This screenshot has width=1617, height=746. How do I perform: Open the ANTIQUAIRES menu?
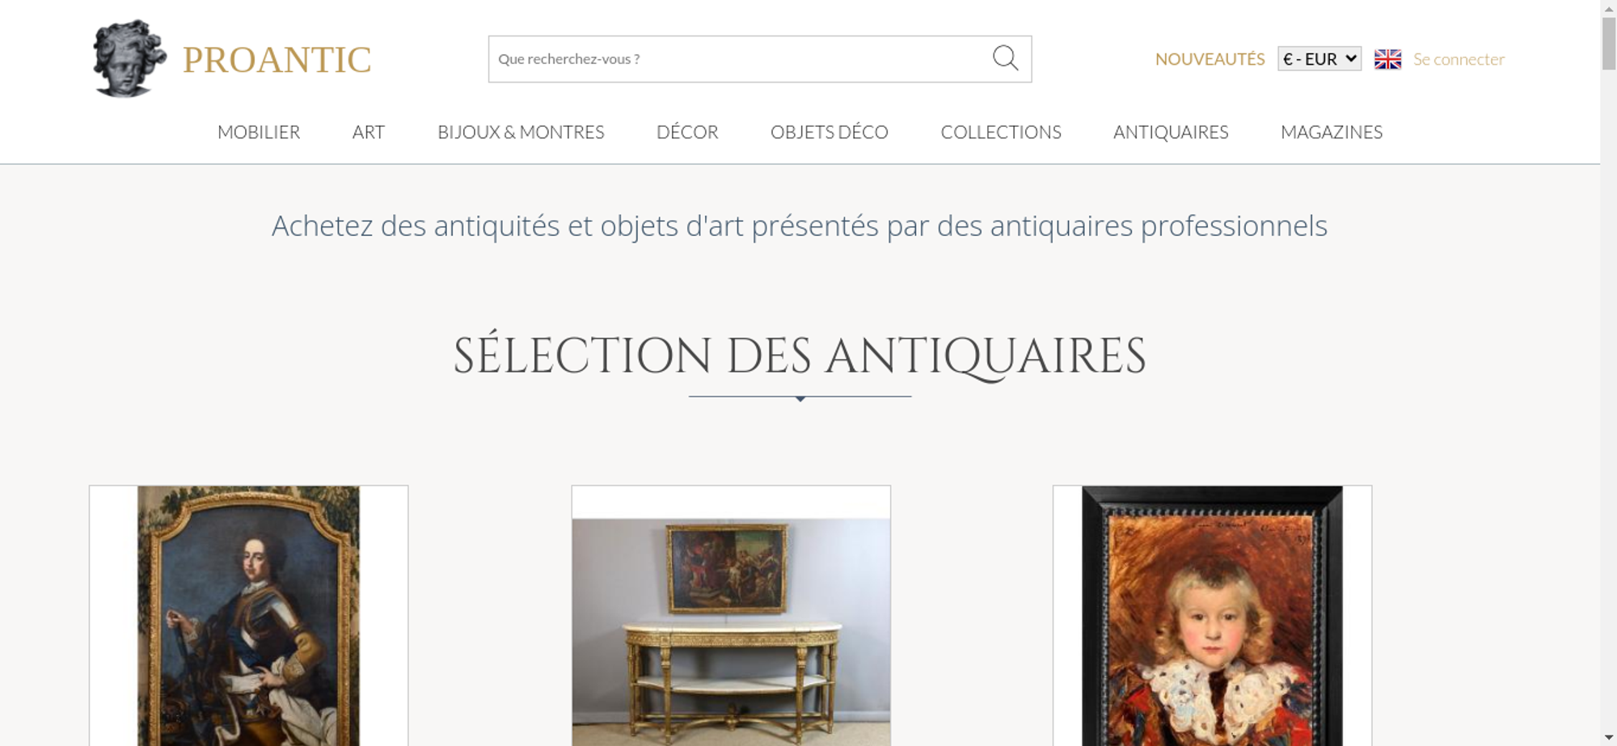coord(1171,132)
